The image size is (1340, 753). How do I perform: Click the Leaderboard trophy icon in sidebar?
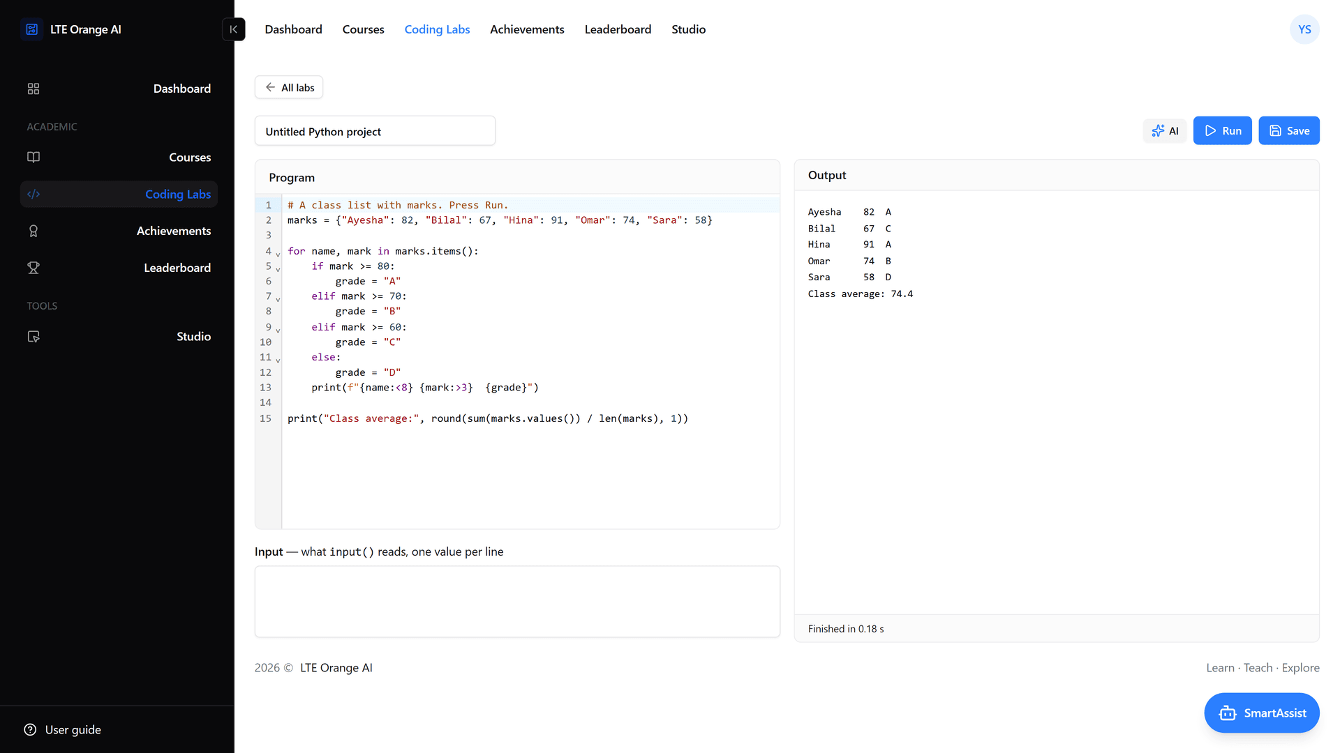33,268
